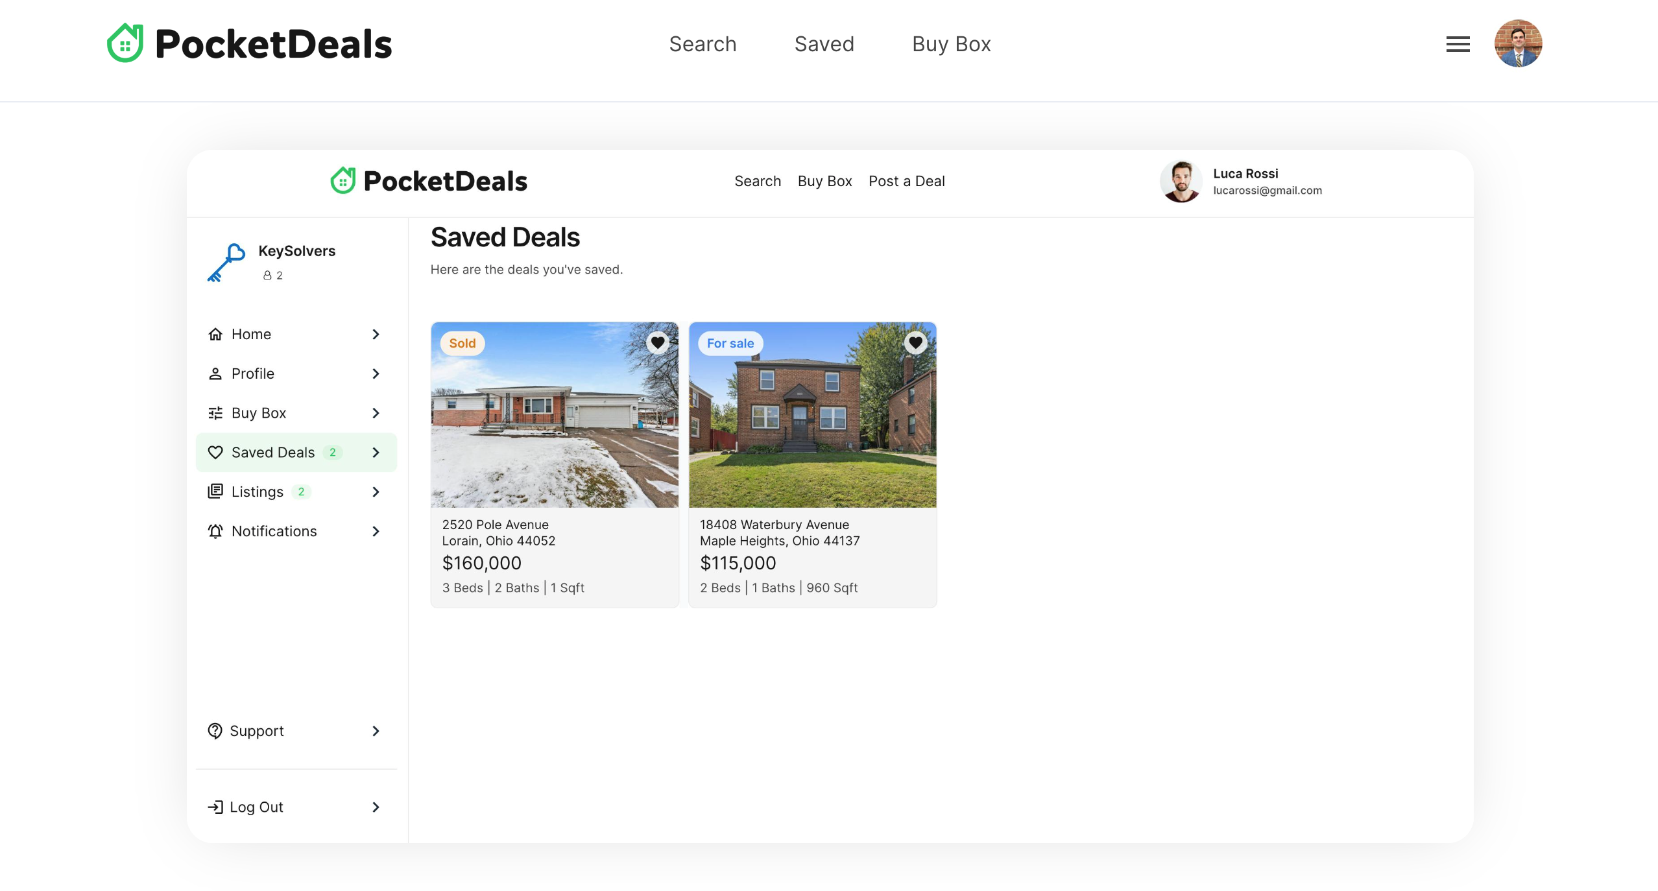Screen dimensions: 1658x891
Task: Click the Log Out arrow icon
Action: point(215,807)
